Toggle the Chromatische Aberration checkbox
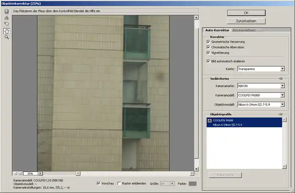The height and width of the screenshot is (193, 295). [x=208, y=47]
